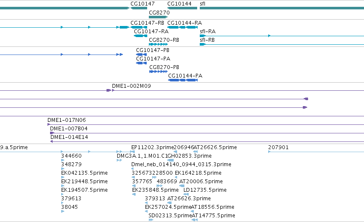Select the sfl gene label

[202, 4]
